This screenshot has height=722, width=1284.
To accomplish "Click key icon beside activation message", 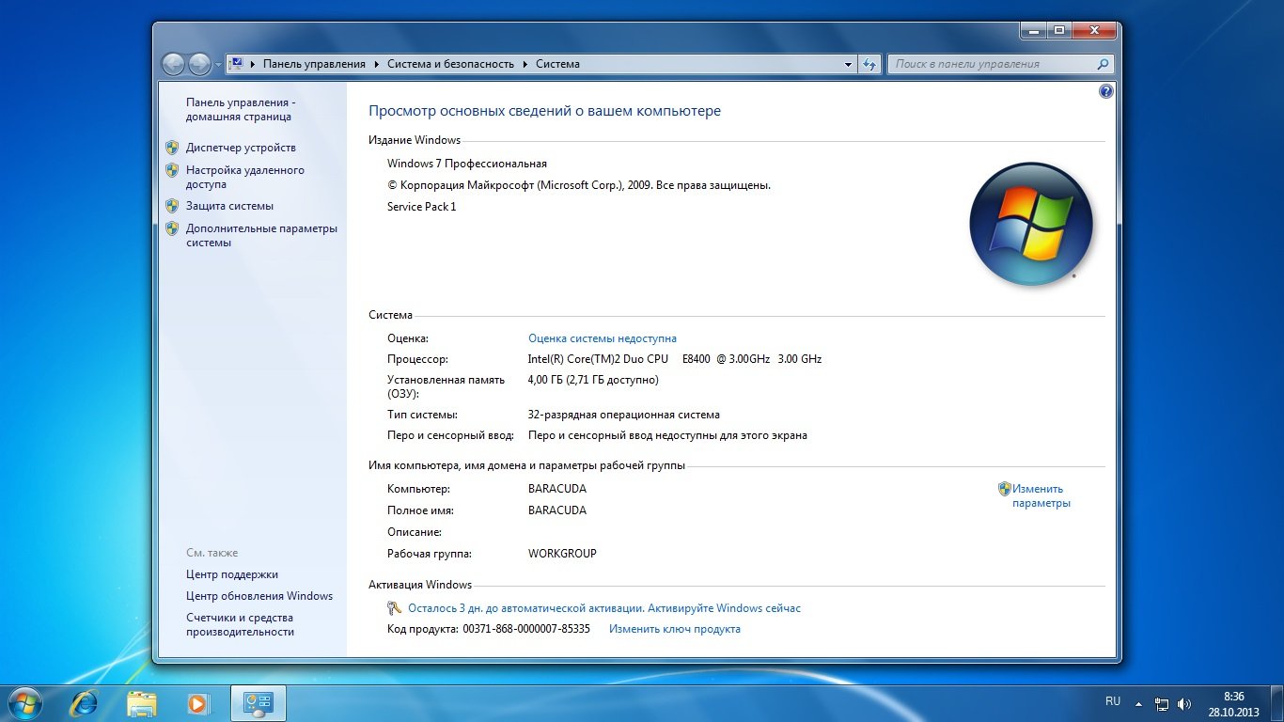I will (395, 608).
